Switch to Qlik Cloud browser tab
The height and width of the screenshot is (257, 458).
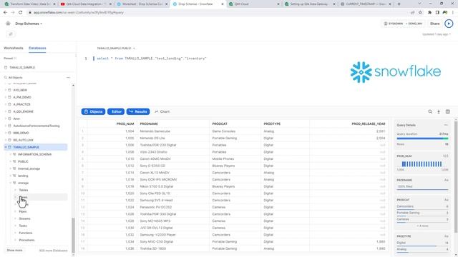tap(253, 4)
